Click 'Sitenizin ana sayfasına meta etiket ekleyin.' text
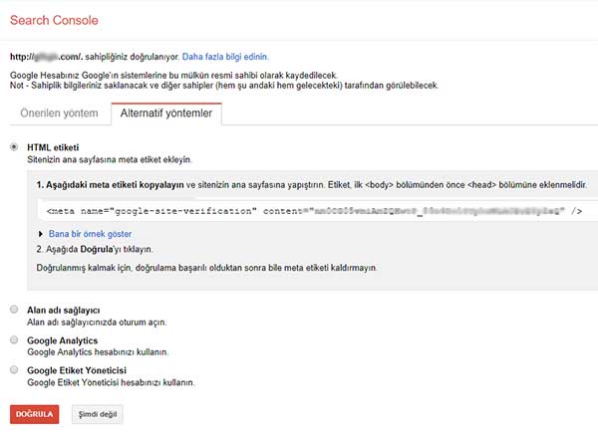 (109, 159)
